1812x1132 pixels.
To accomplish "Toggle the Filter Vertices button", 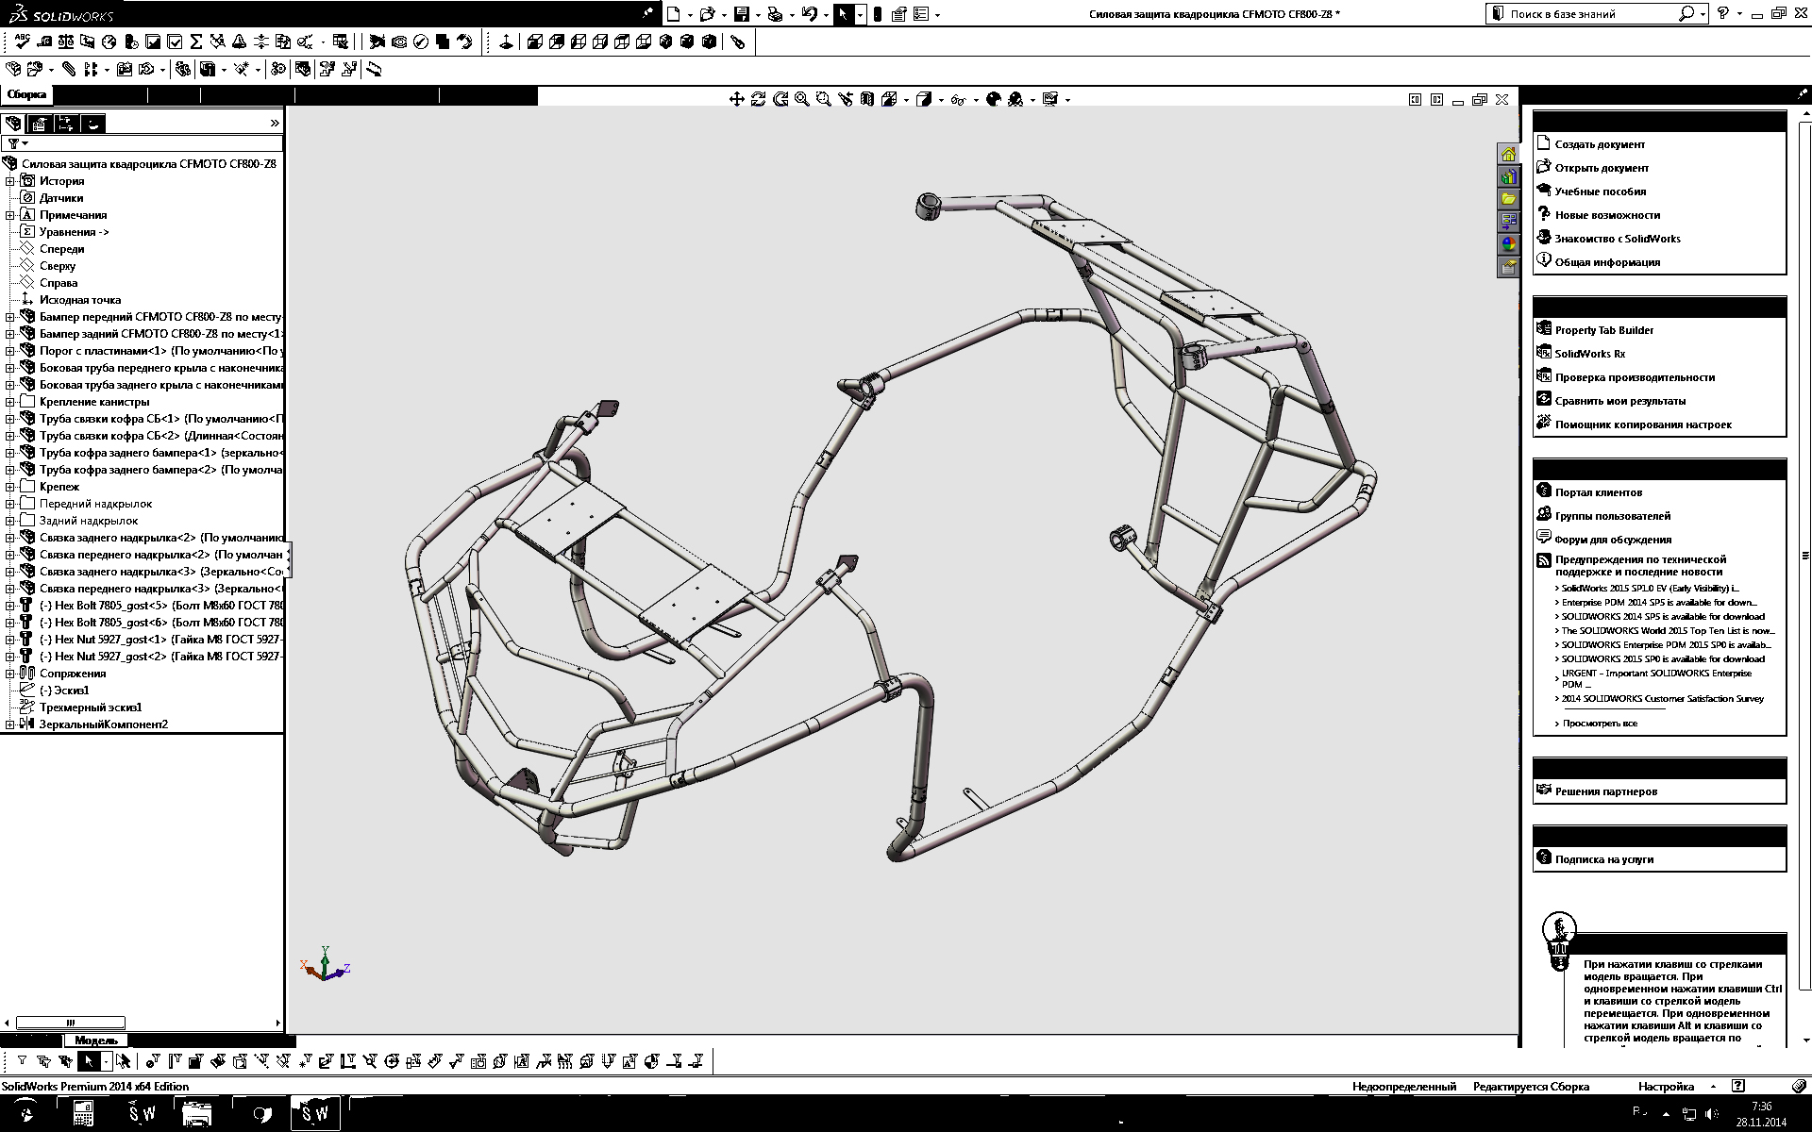I will tap(153, 1061).
